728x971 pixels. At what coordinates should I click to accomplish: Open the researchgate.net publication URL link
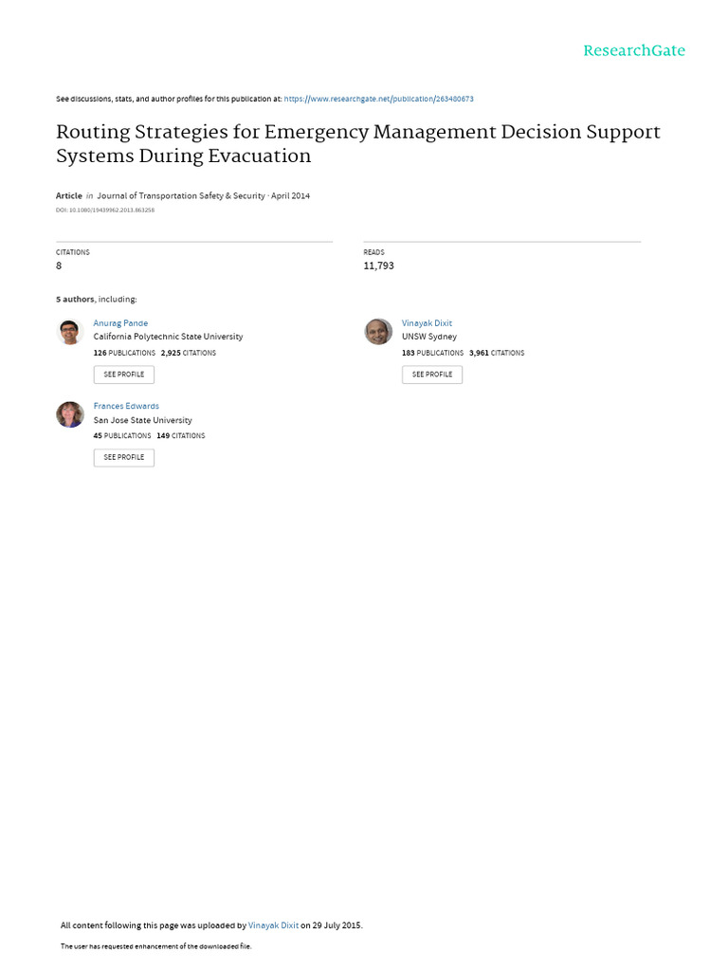pyautogui.click(x=378, y=99)
